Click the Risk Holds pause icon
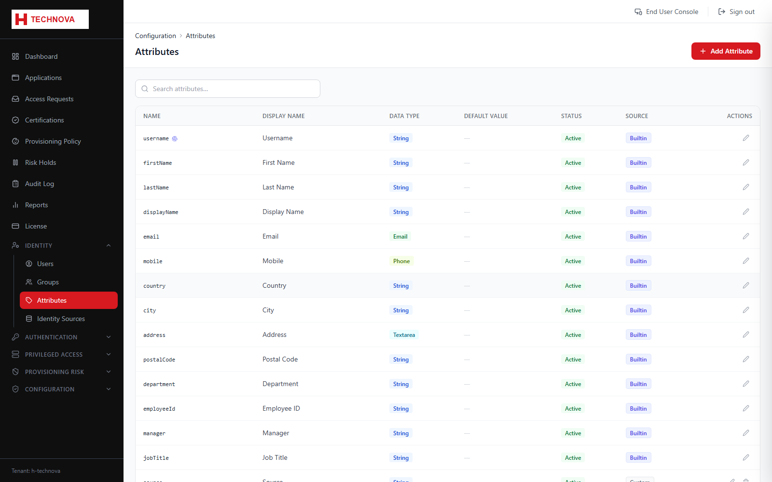Screen dimensions: 772x482 pyautogui.click(x=15, y=162)
